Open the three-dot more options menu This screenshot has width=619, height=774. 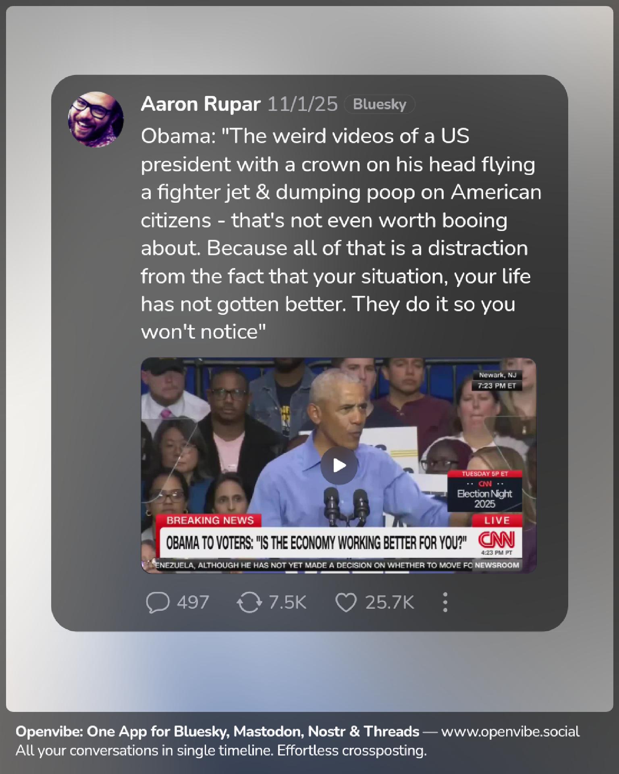445,602
